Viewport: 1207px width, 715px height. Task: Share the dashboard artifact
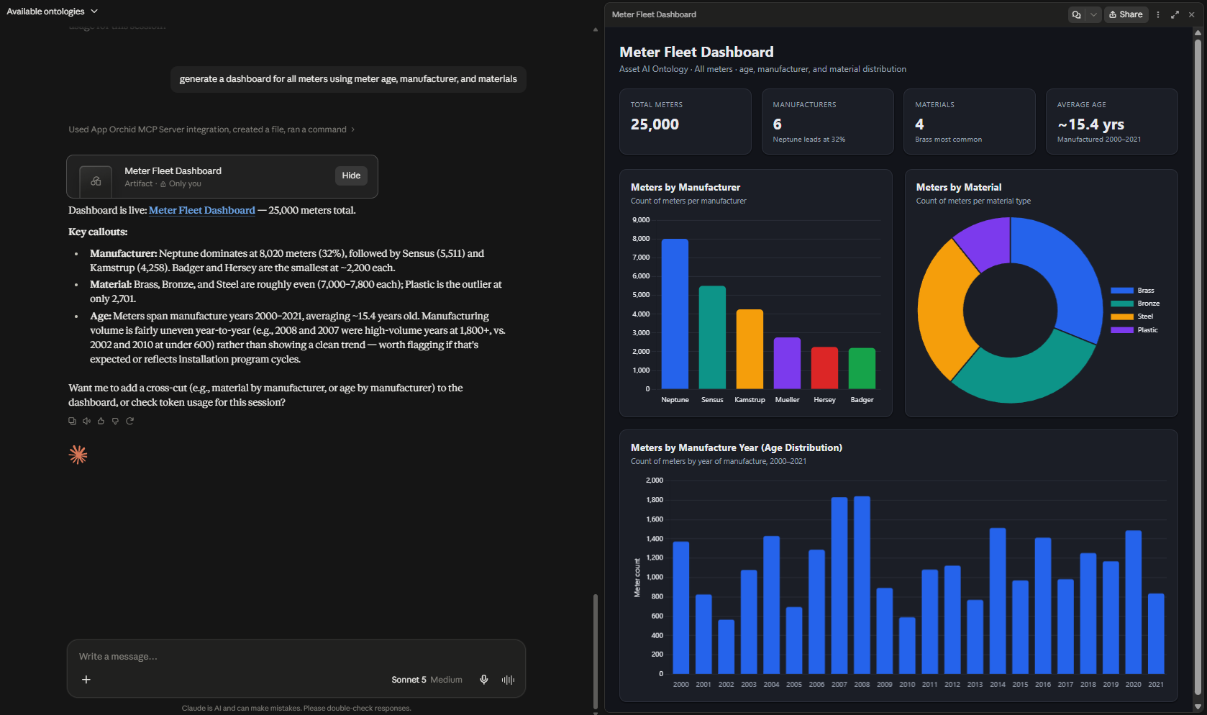[1126, 14]
